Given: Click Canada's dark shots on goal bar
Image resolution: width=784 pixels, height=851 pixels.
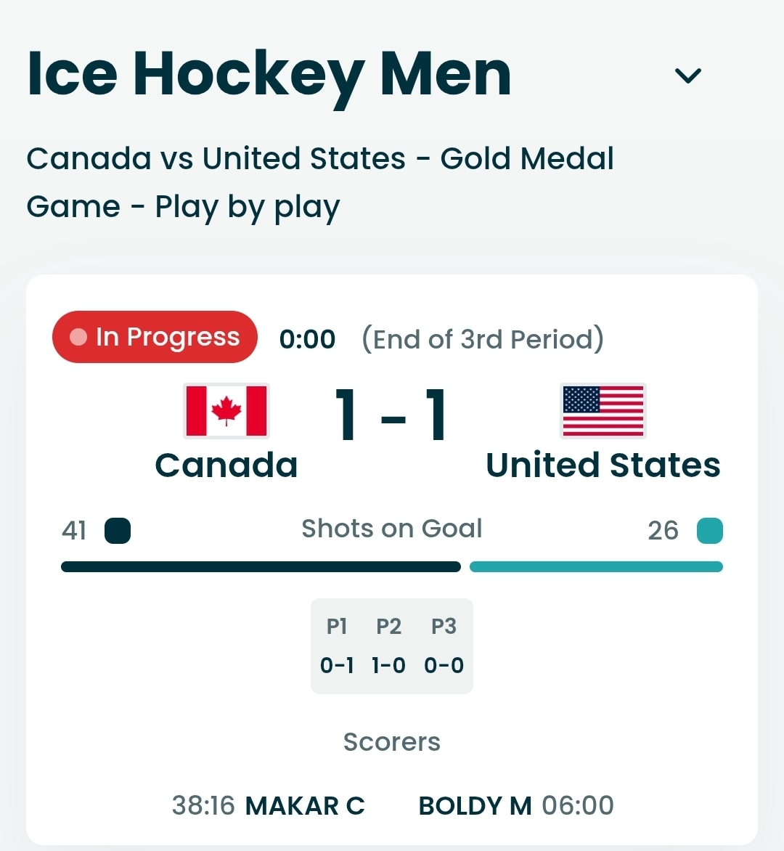Looking at the screenshot, I should pos(261,566).
